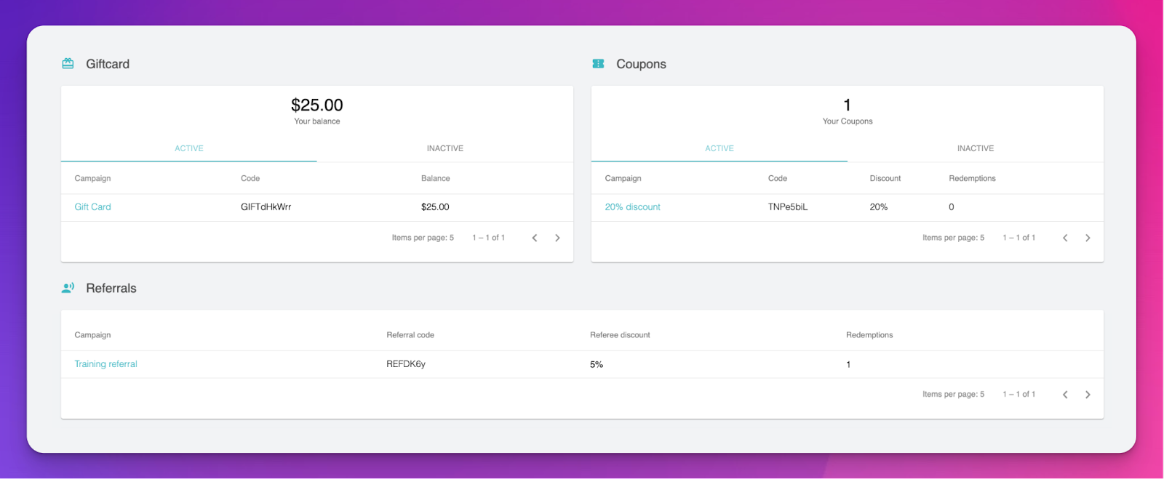The image size is (1164, 479).
Task: Click the coupon count heading 1
Action: [x=848, y=105]
